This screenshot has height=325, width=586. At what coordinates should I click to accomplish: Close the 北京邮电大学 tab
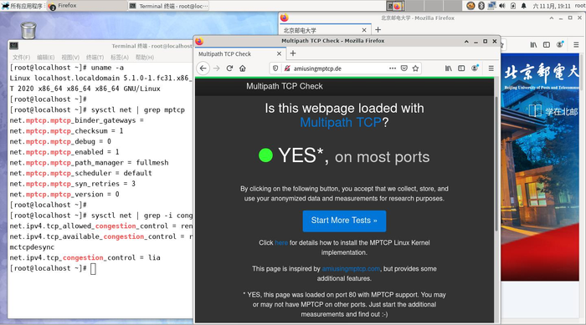click(364, 30)
